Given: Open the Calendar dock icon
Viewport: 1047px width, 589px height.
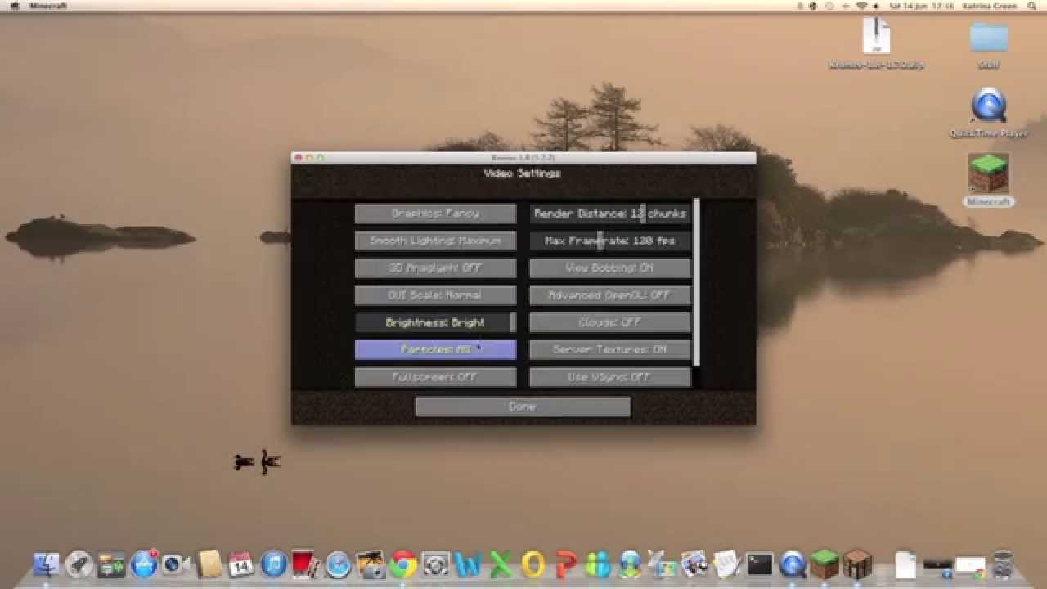Looking at the screenshot, I should click(x=240, y=564).
